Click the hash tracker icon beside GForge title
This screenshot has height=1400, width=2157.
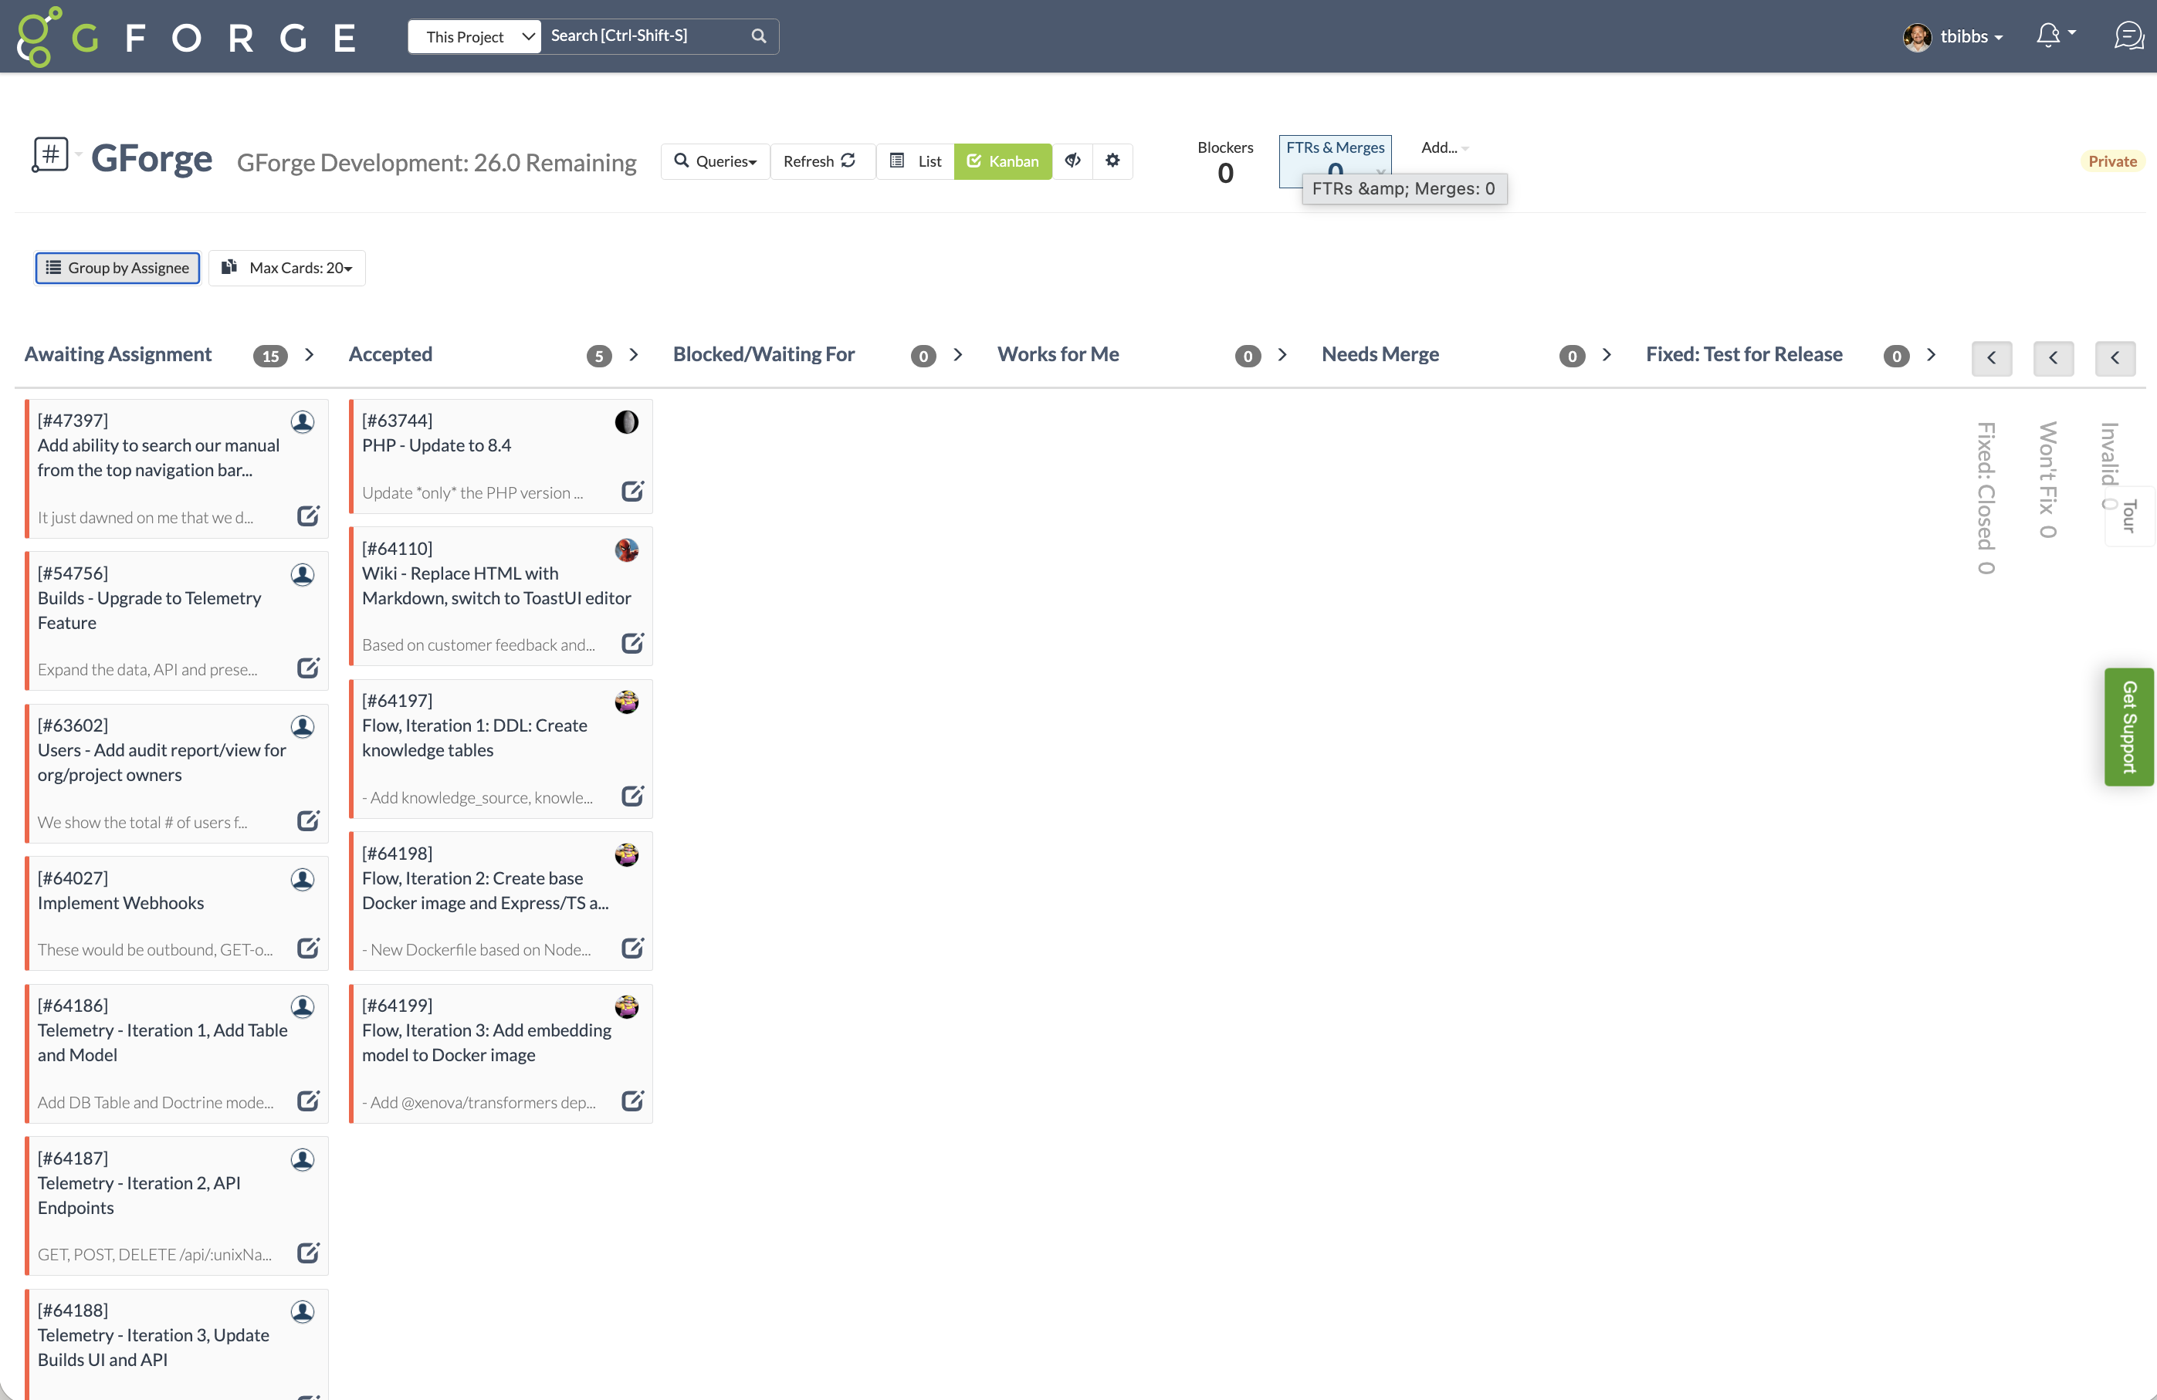click(51, 154)
